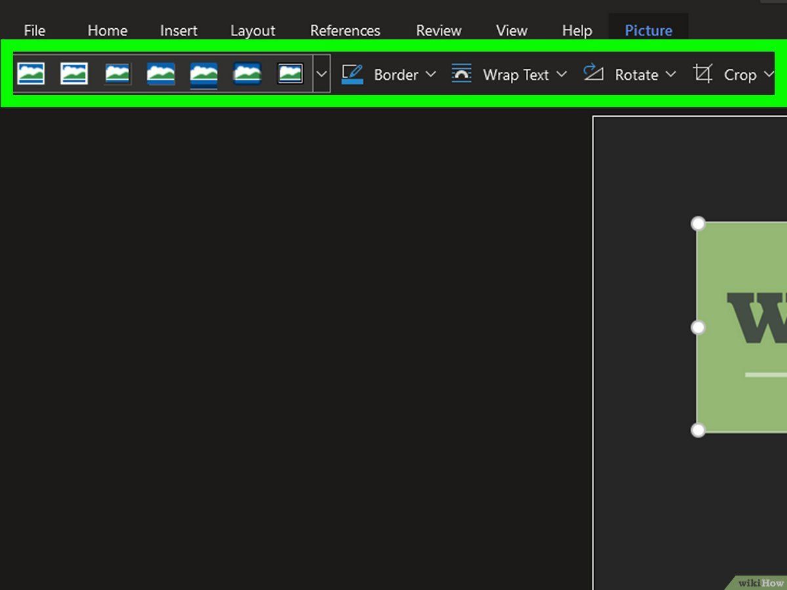Switch to the Layout tab

pos(252,31)
